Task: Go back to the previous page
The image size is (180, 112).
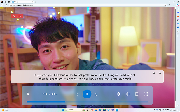Action: [2, 5]
